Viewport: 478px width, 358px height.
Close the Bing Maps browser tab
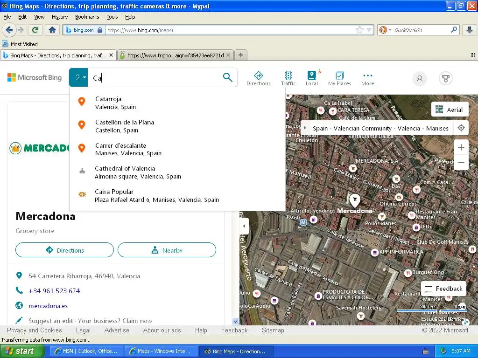pos(111,55)
